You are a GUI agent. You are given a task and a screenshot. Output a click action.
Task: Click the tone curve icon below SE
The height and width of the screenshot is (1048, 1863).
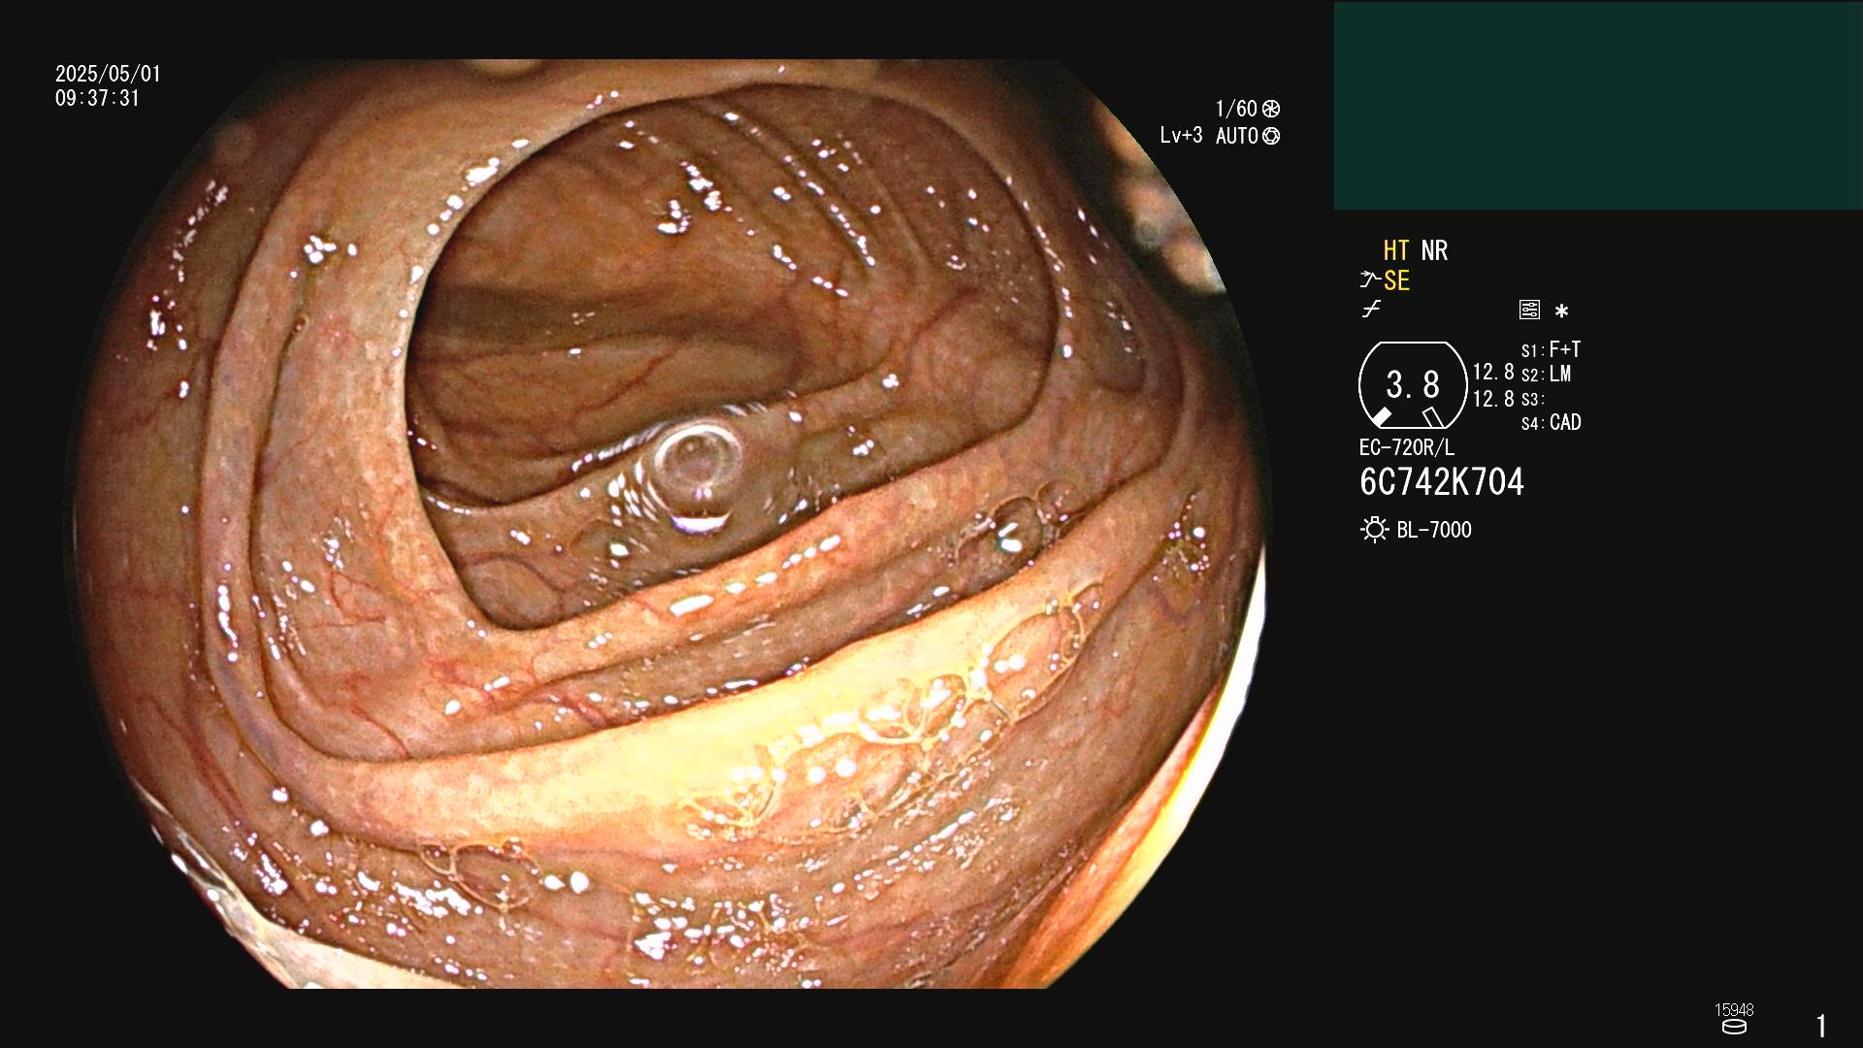1370,311
